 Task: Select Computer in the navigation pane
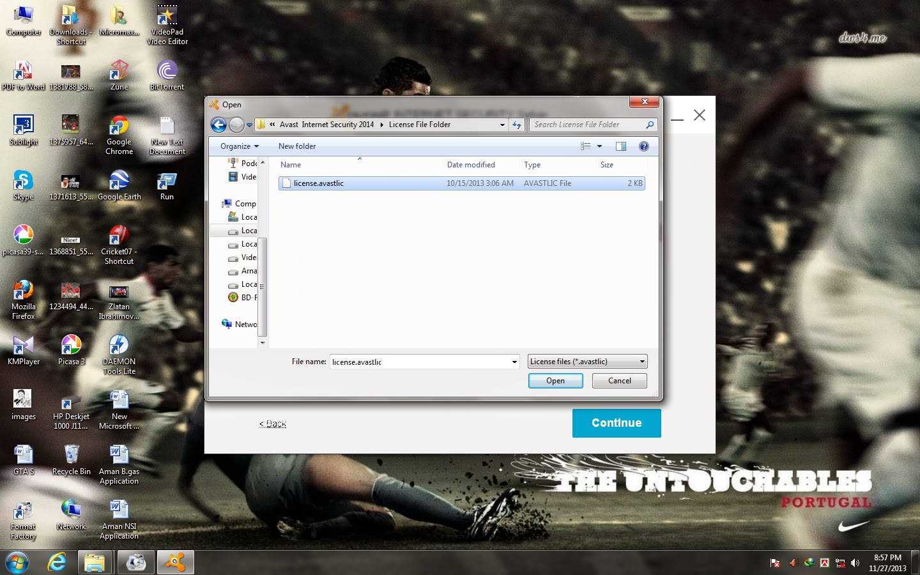[x=239, y=204]
